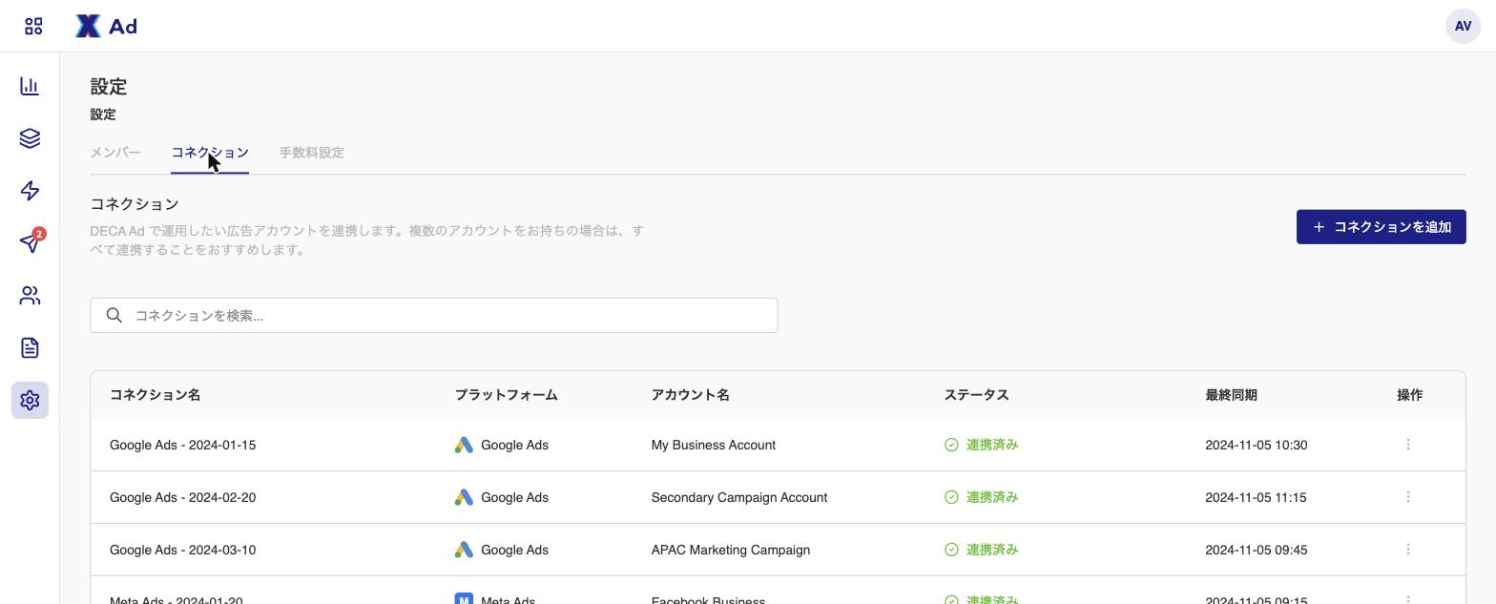Select connection name Google Ads - 2024-02-20
This screenshot has height=604, width=1496.
pos(182,497)
